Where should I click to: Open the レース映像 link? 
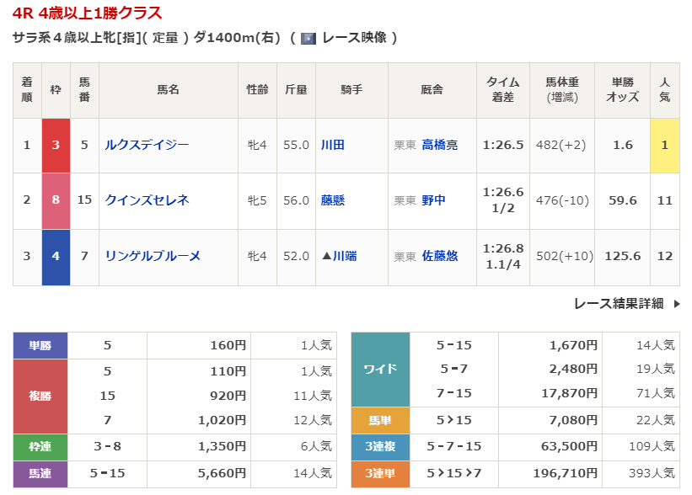354,38
